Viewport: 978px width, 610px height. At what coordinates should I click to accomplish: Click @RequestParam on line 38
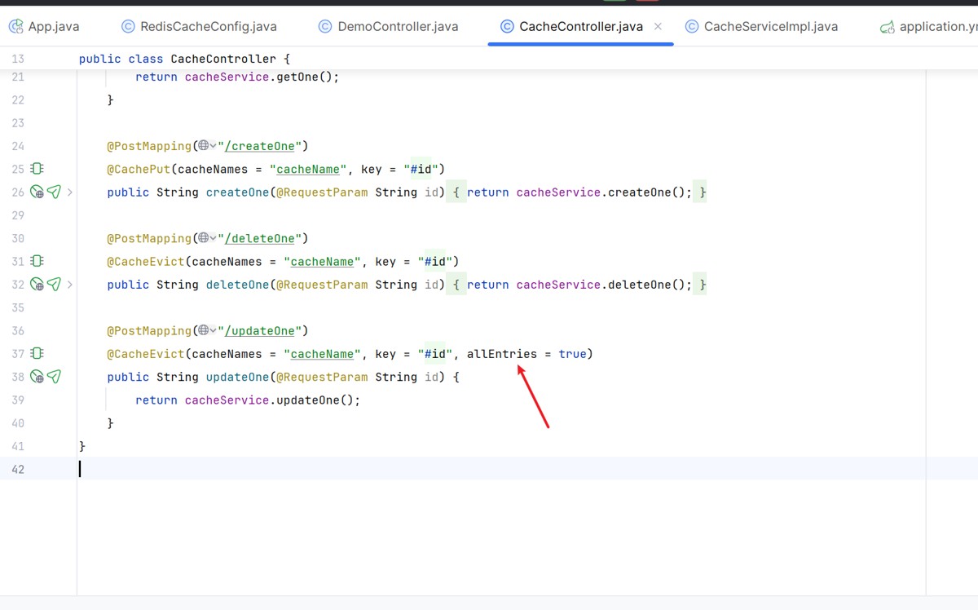pos(322,377)
